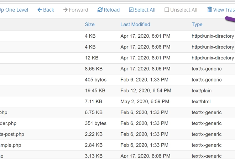Click the Back arrow icon
Screen dimensions: 235x159
(x=40, y=10)
